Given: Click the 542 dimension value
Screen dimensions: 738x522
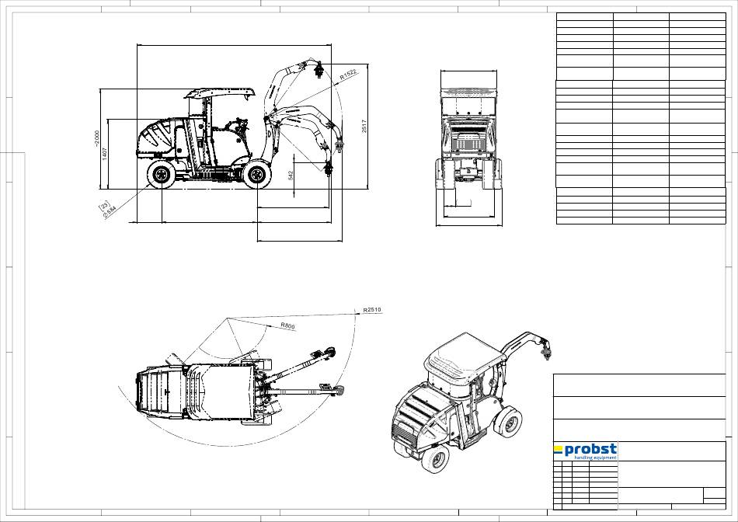Looking at the screenshot, I should click(291, 175).
